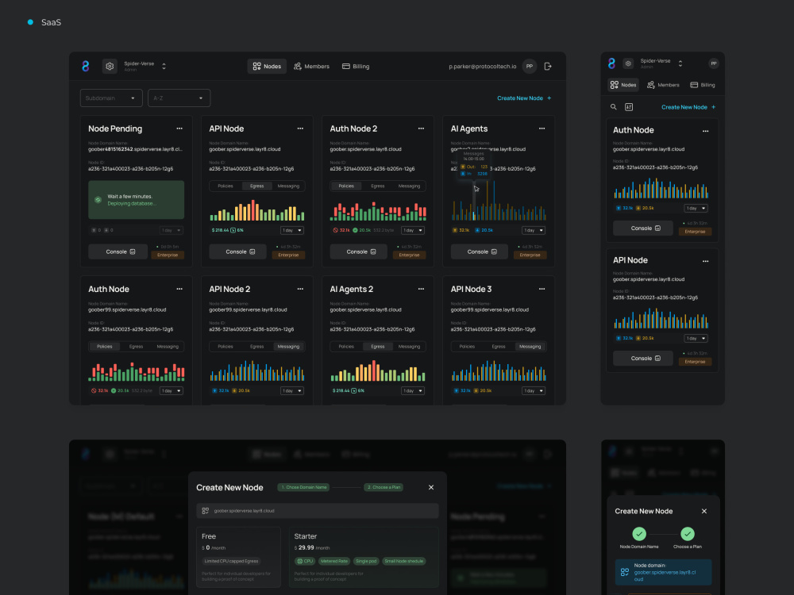Viewport: 794px width, 595px height.
Task: Click the PP avatar in mobile panel
Action: pos(714,63)
